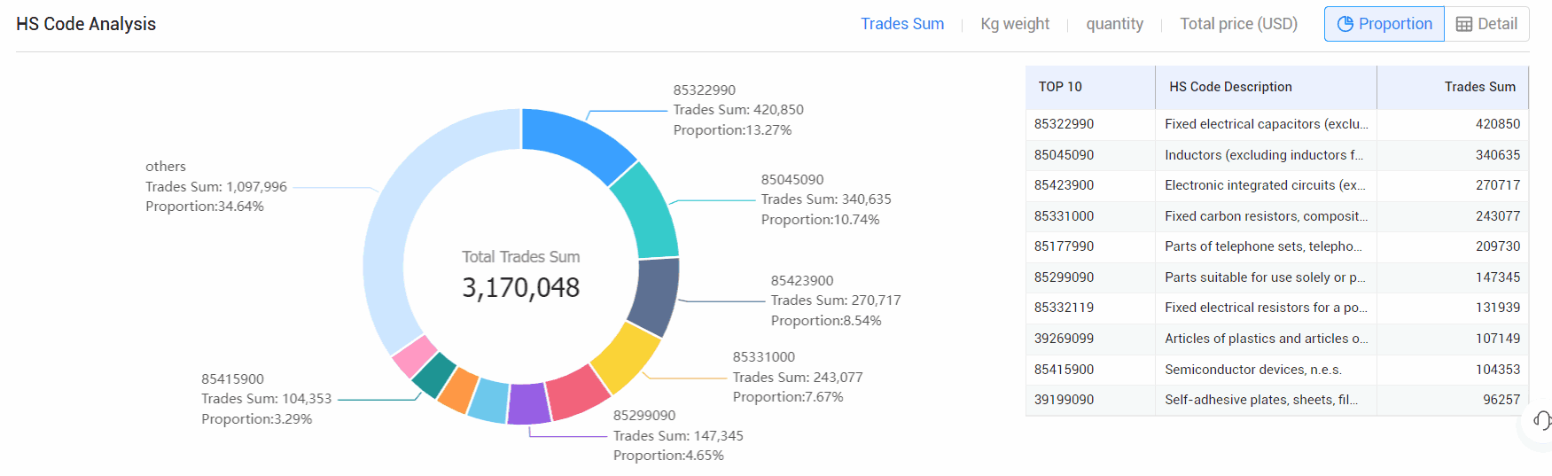Viewport: 1552px width, 476px height.
Task: Switch to the Kg weight tab
Action: [1014, 24]
